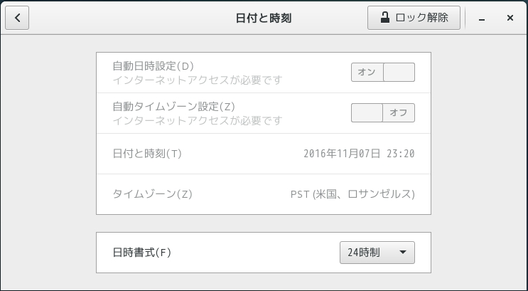Close the 日付と時刻 settings window

click(x=510, y=18)
